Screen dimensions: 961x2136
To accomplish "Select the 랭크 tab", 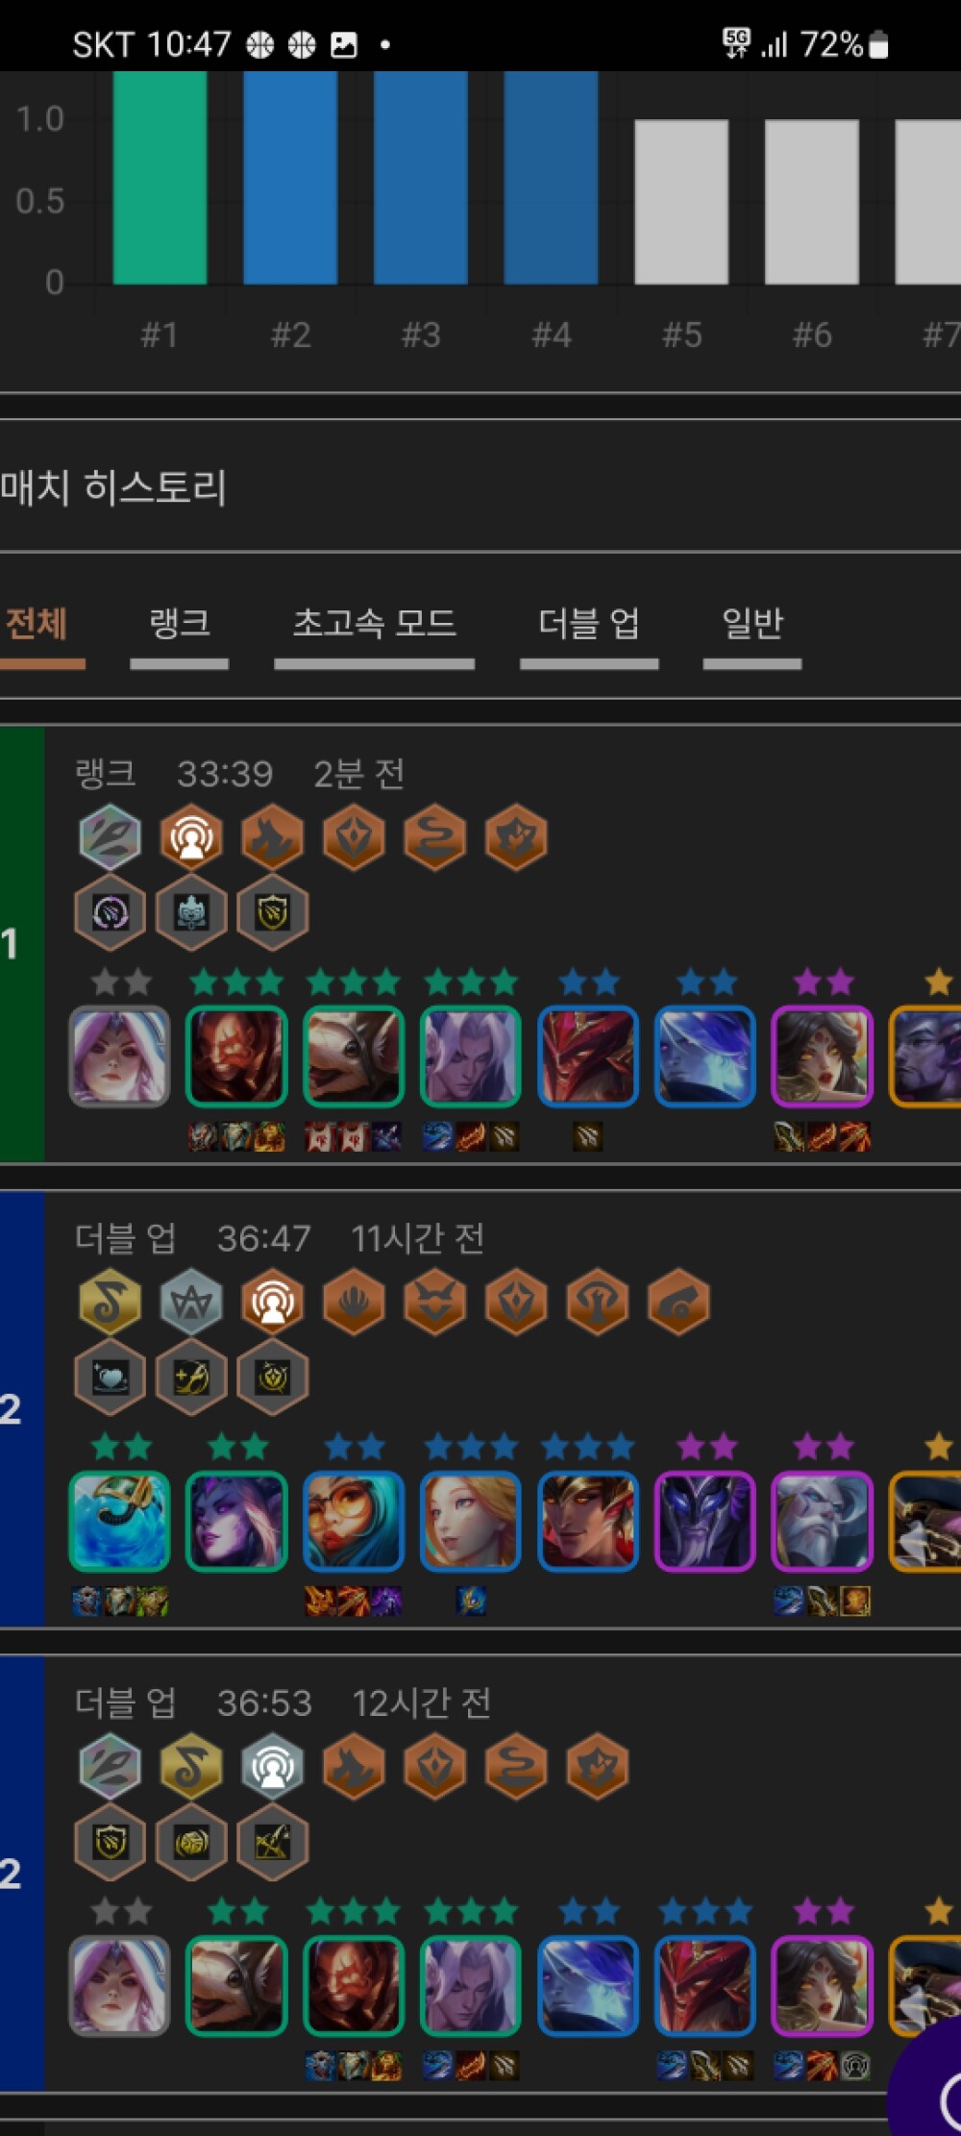I will coord(180,633).
